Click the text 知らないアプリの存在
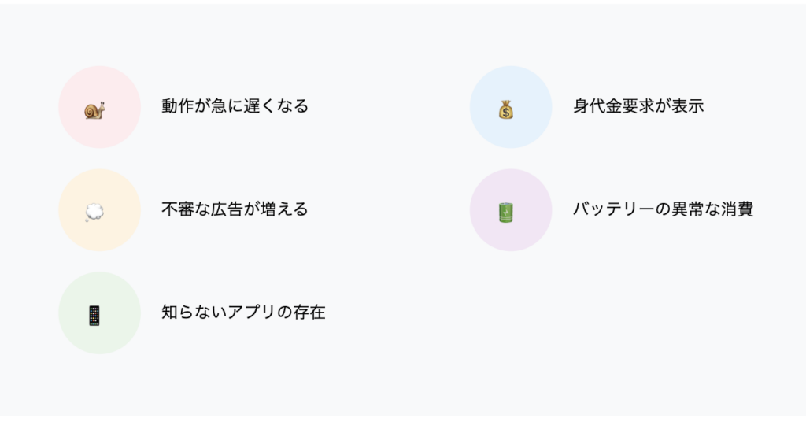Screen dimensions: 806x429 coord(244,312)
